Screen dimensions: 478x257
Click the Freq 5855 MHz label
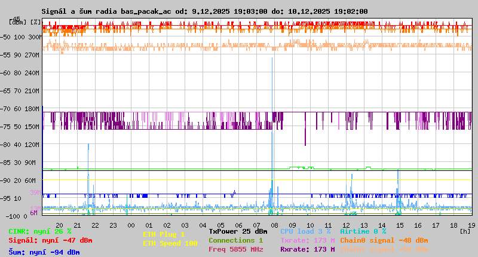[x=235, y=249]
